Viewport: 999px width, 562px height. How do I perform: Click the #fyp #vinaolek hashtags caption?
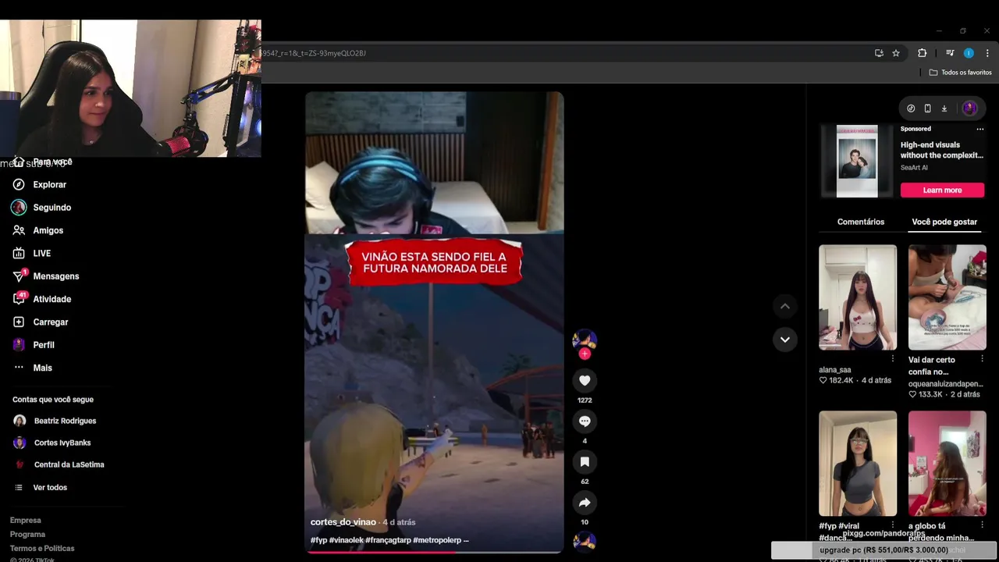click(389, 540)
